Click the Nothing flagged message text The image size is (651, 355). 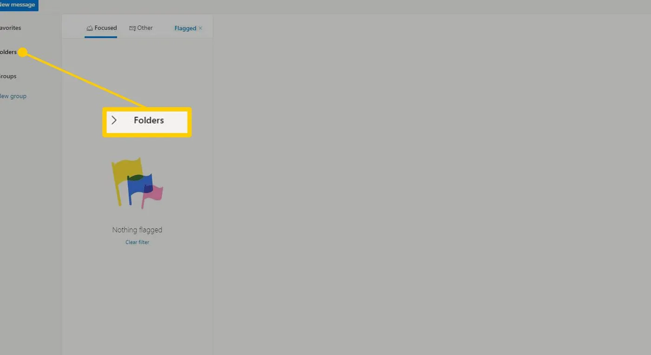(137, 229)
